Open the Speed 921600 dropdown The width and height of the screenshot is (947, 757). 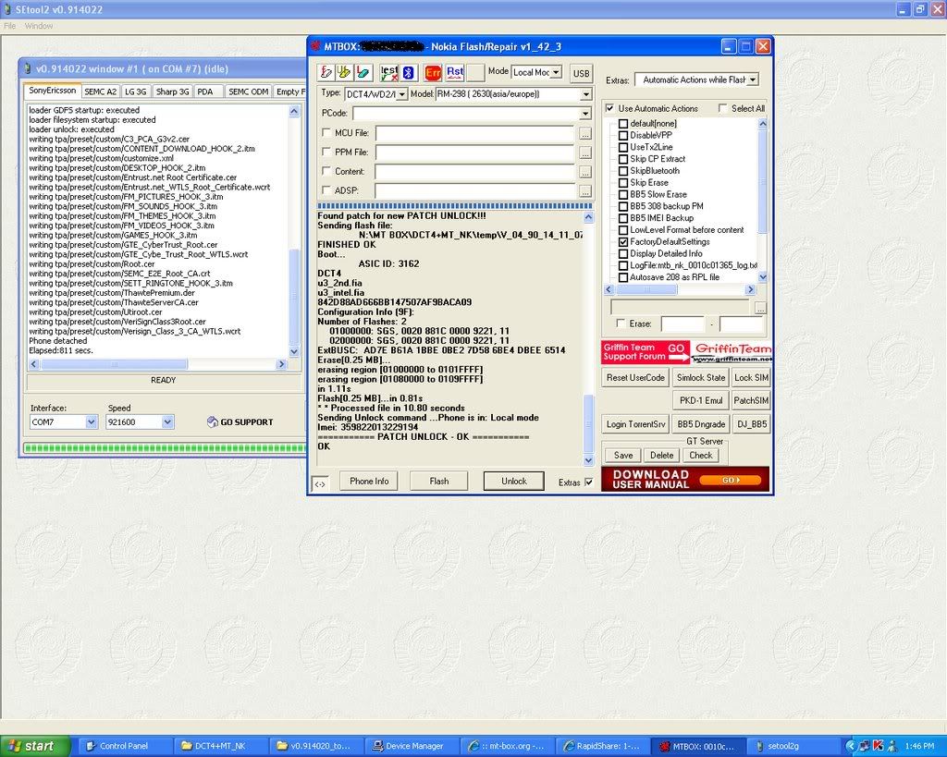pos(168,422)
